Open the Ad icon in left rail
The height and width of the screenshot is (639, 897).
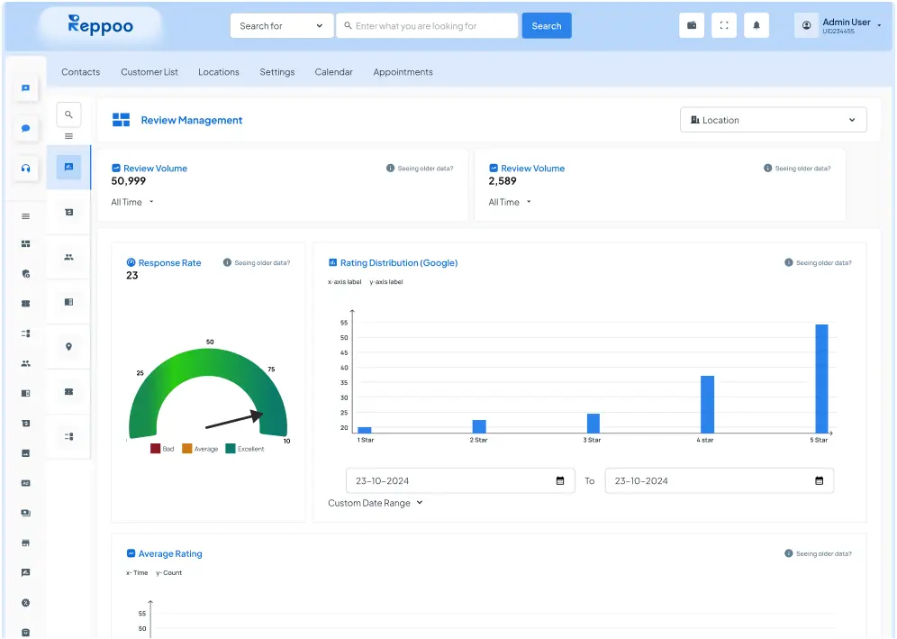(x=26, y=483)
